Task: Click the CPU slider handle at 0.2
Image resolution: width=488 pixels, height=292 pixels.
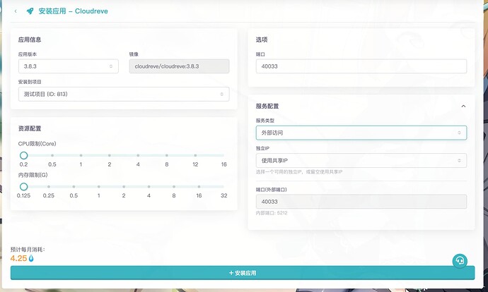Action: point(23,155)
